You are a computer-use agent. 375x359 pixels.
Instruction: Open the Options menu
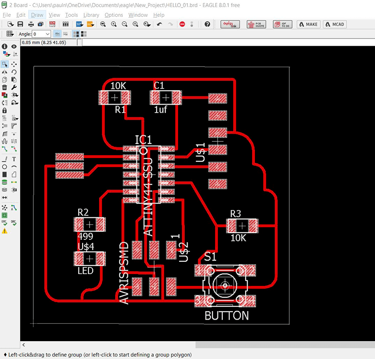113,15
